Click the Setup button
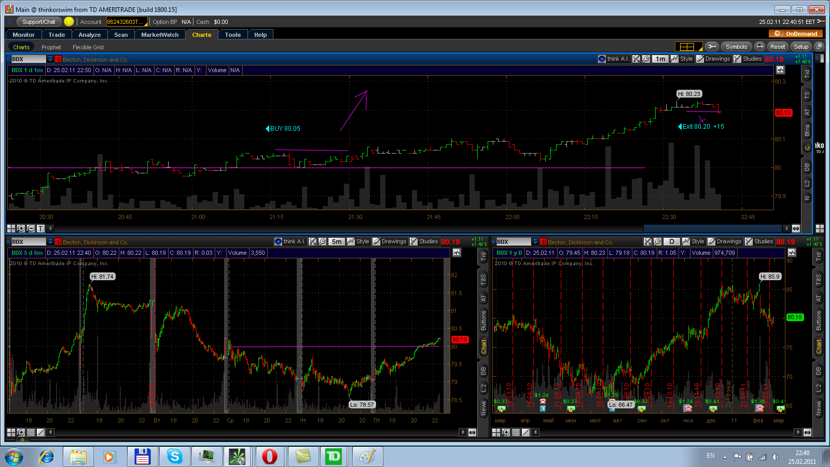Screen dimensions: 830x467 (x=801, y=47)
